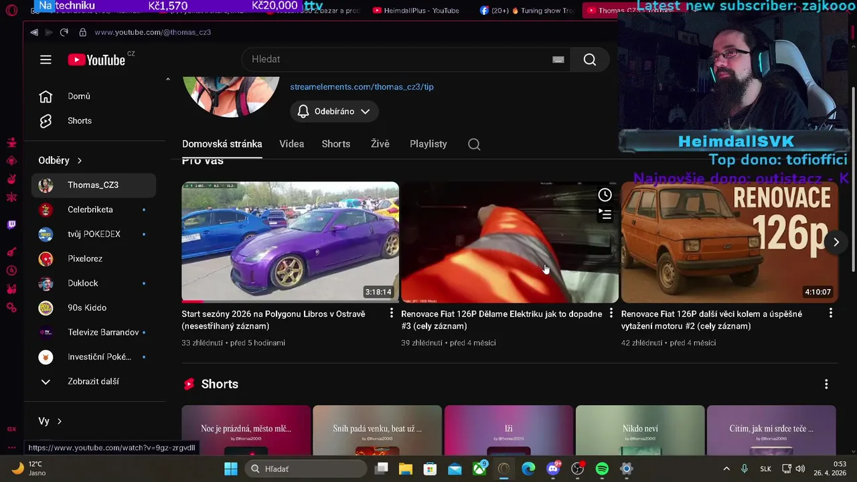This screenshot has width=857, height=482.
Task: Open Xbox app from taskbar
Action: [479, 469]
